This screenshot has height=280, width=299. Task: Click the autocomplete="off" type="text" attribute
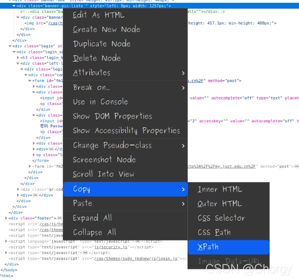[247, 98]
